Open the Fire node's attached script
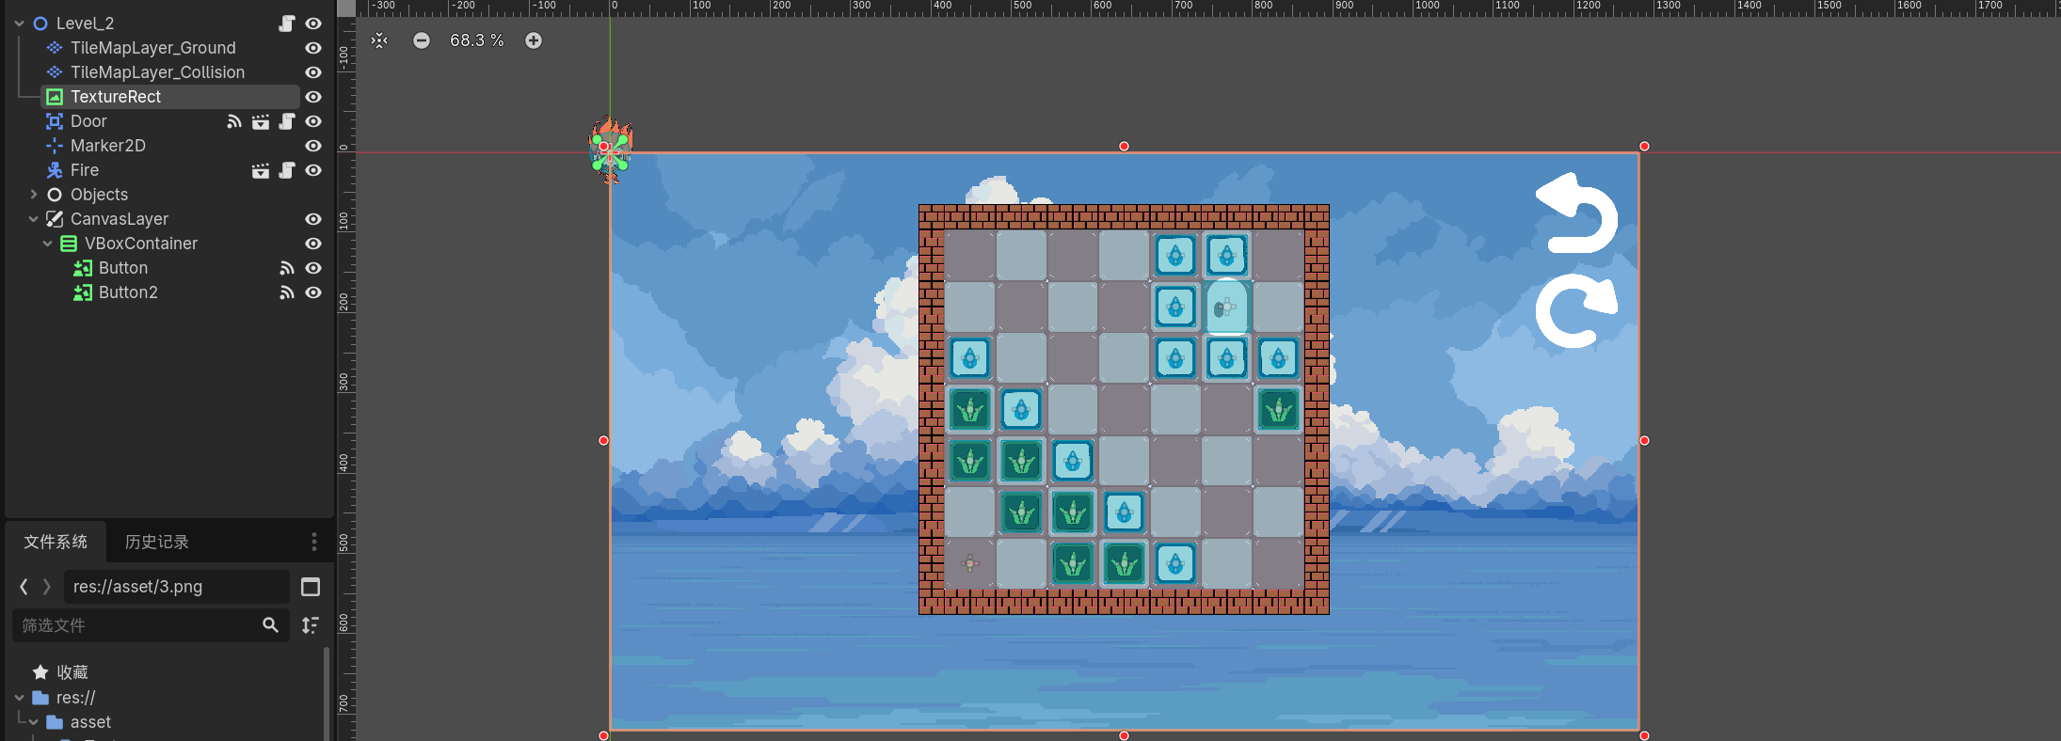This screenshot has height=741, width=2061. coord(287,170)
